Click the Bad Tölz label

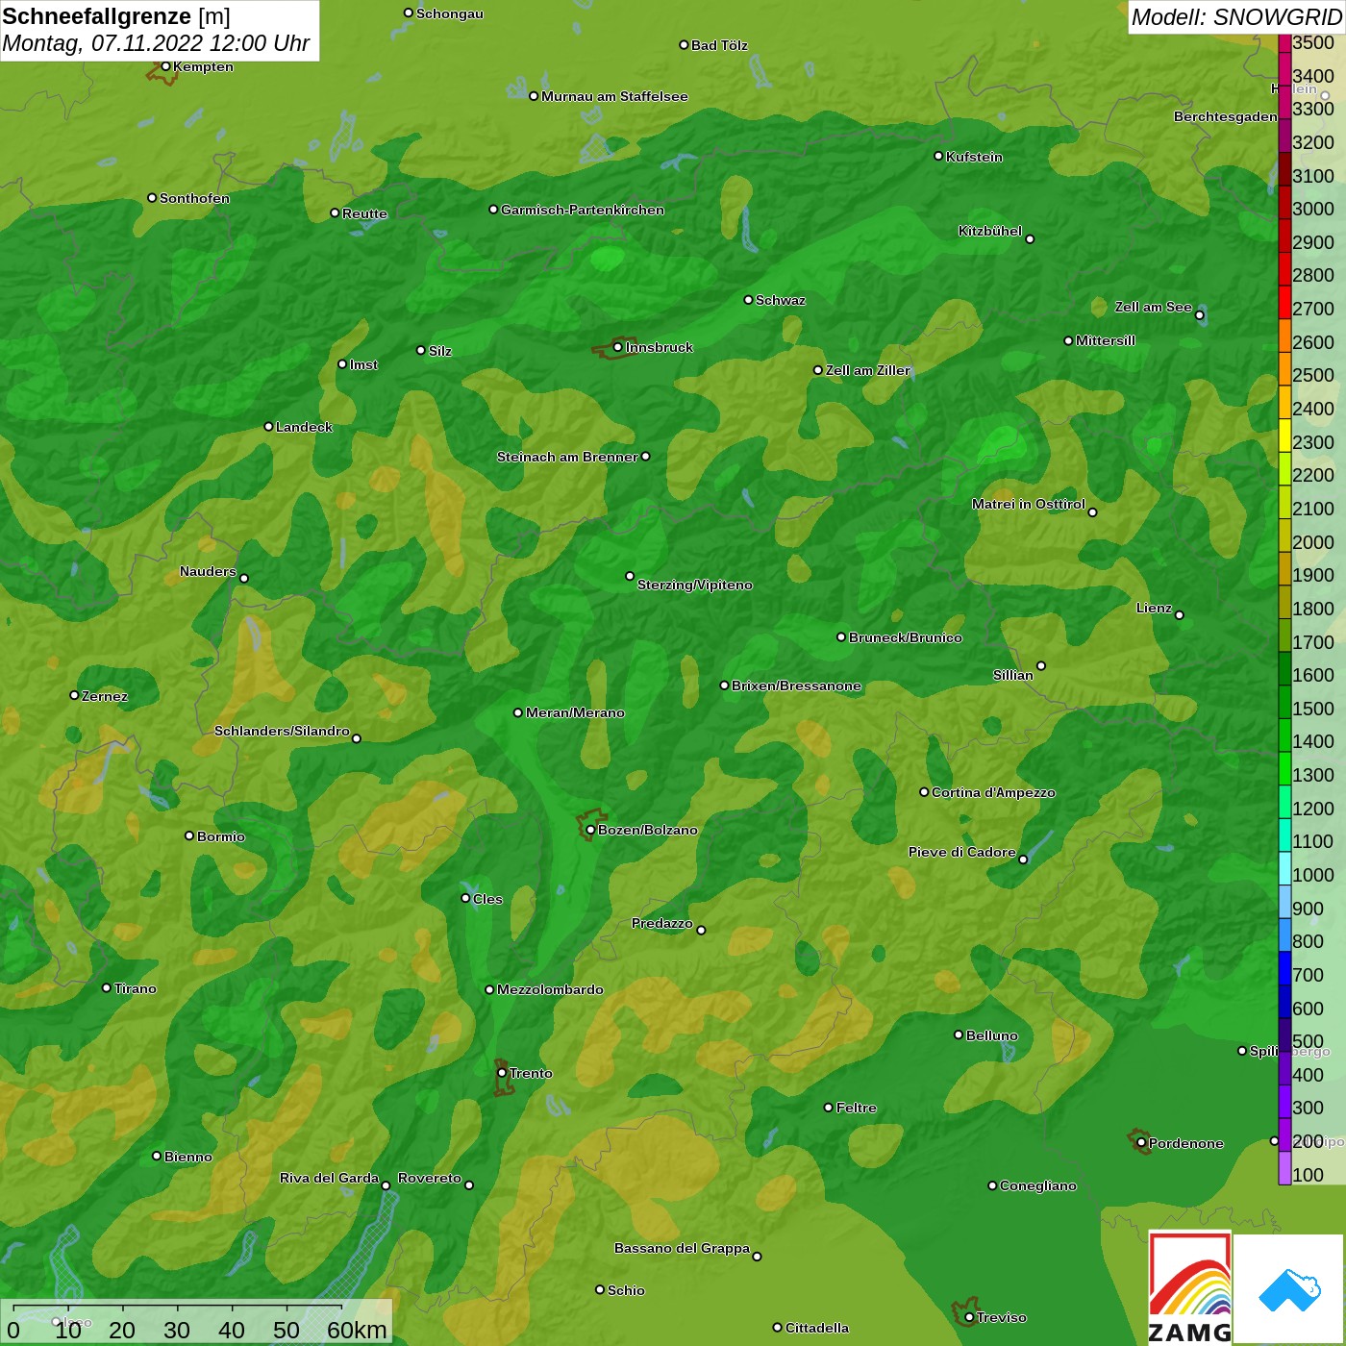pyautogui.click(x=719, y=45)
